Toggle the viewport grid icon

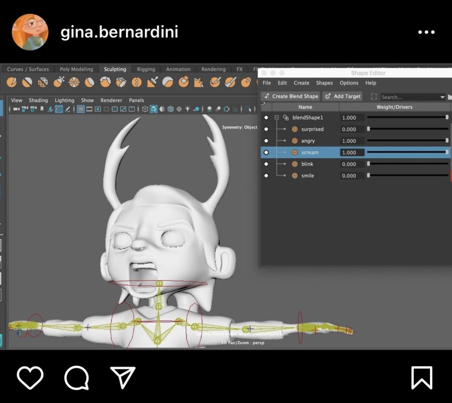point(81,109)
